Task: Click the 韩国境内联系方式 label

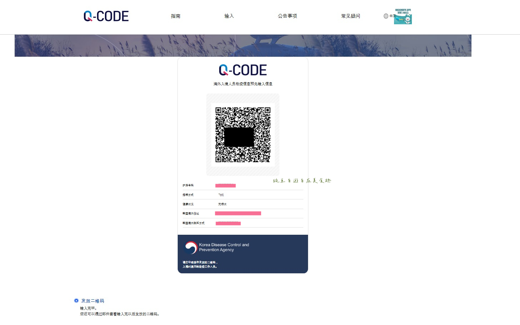Action: [x=193, y=223]
